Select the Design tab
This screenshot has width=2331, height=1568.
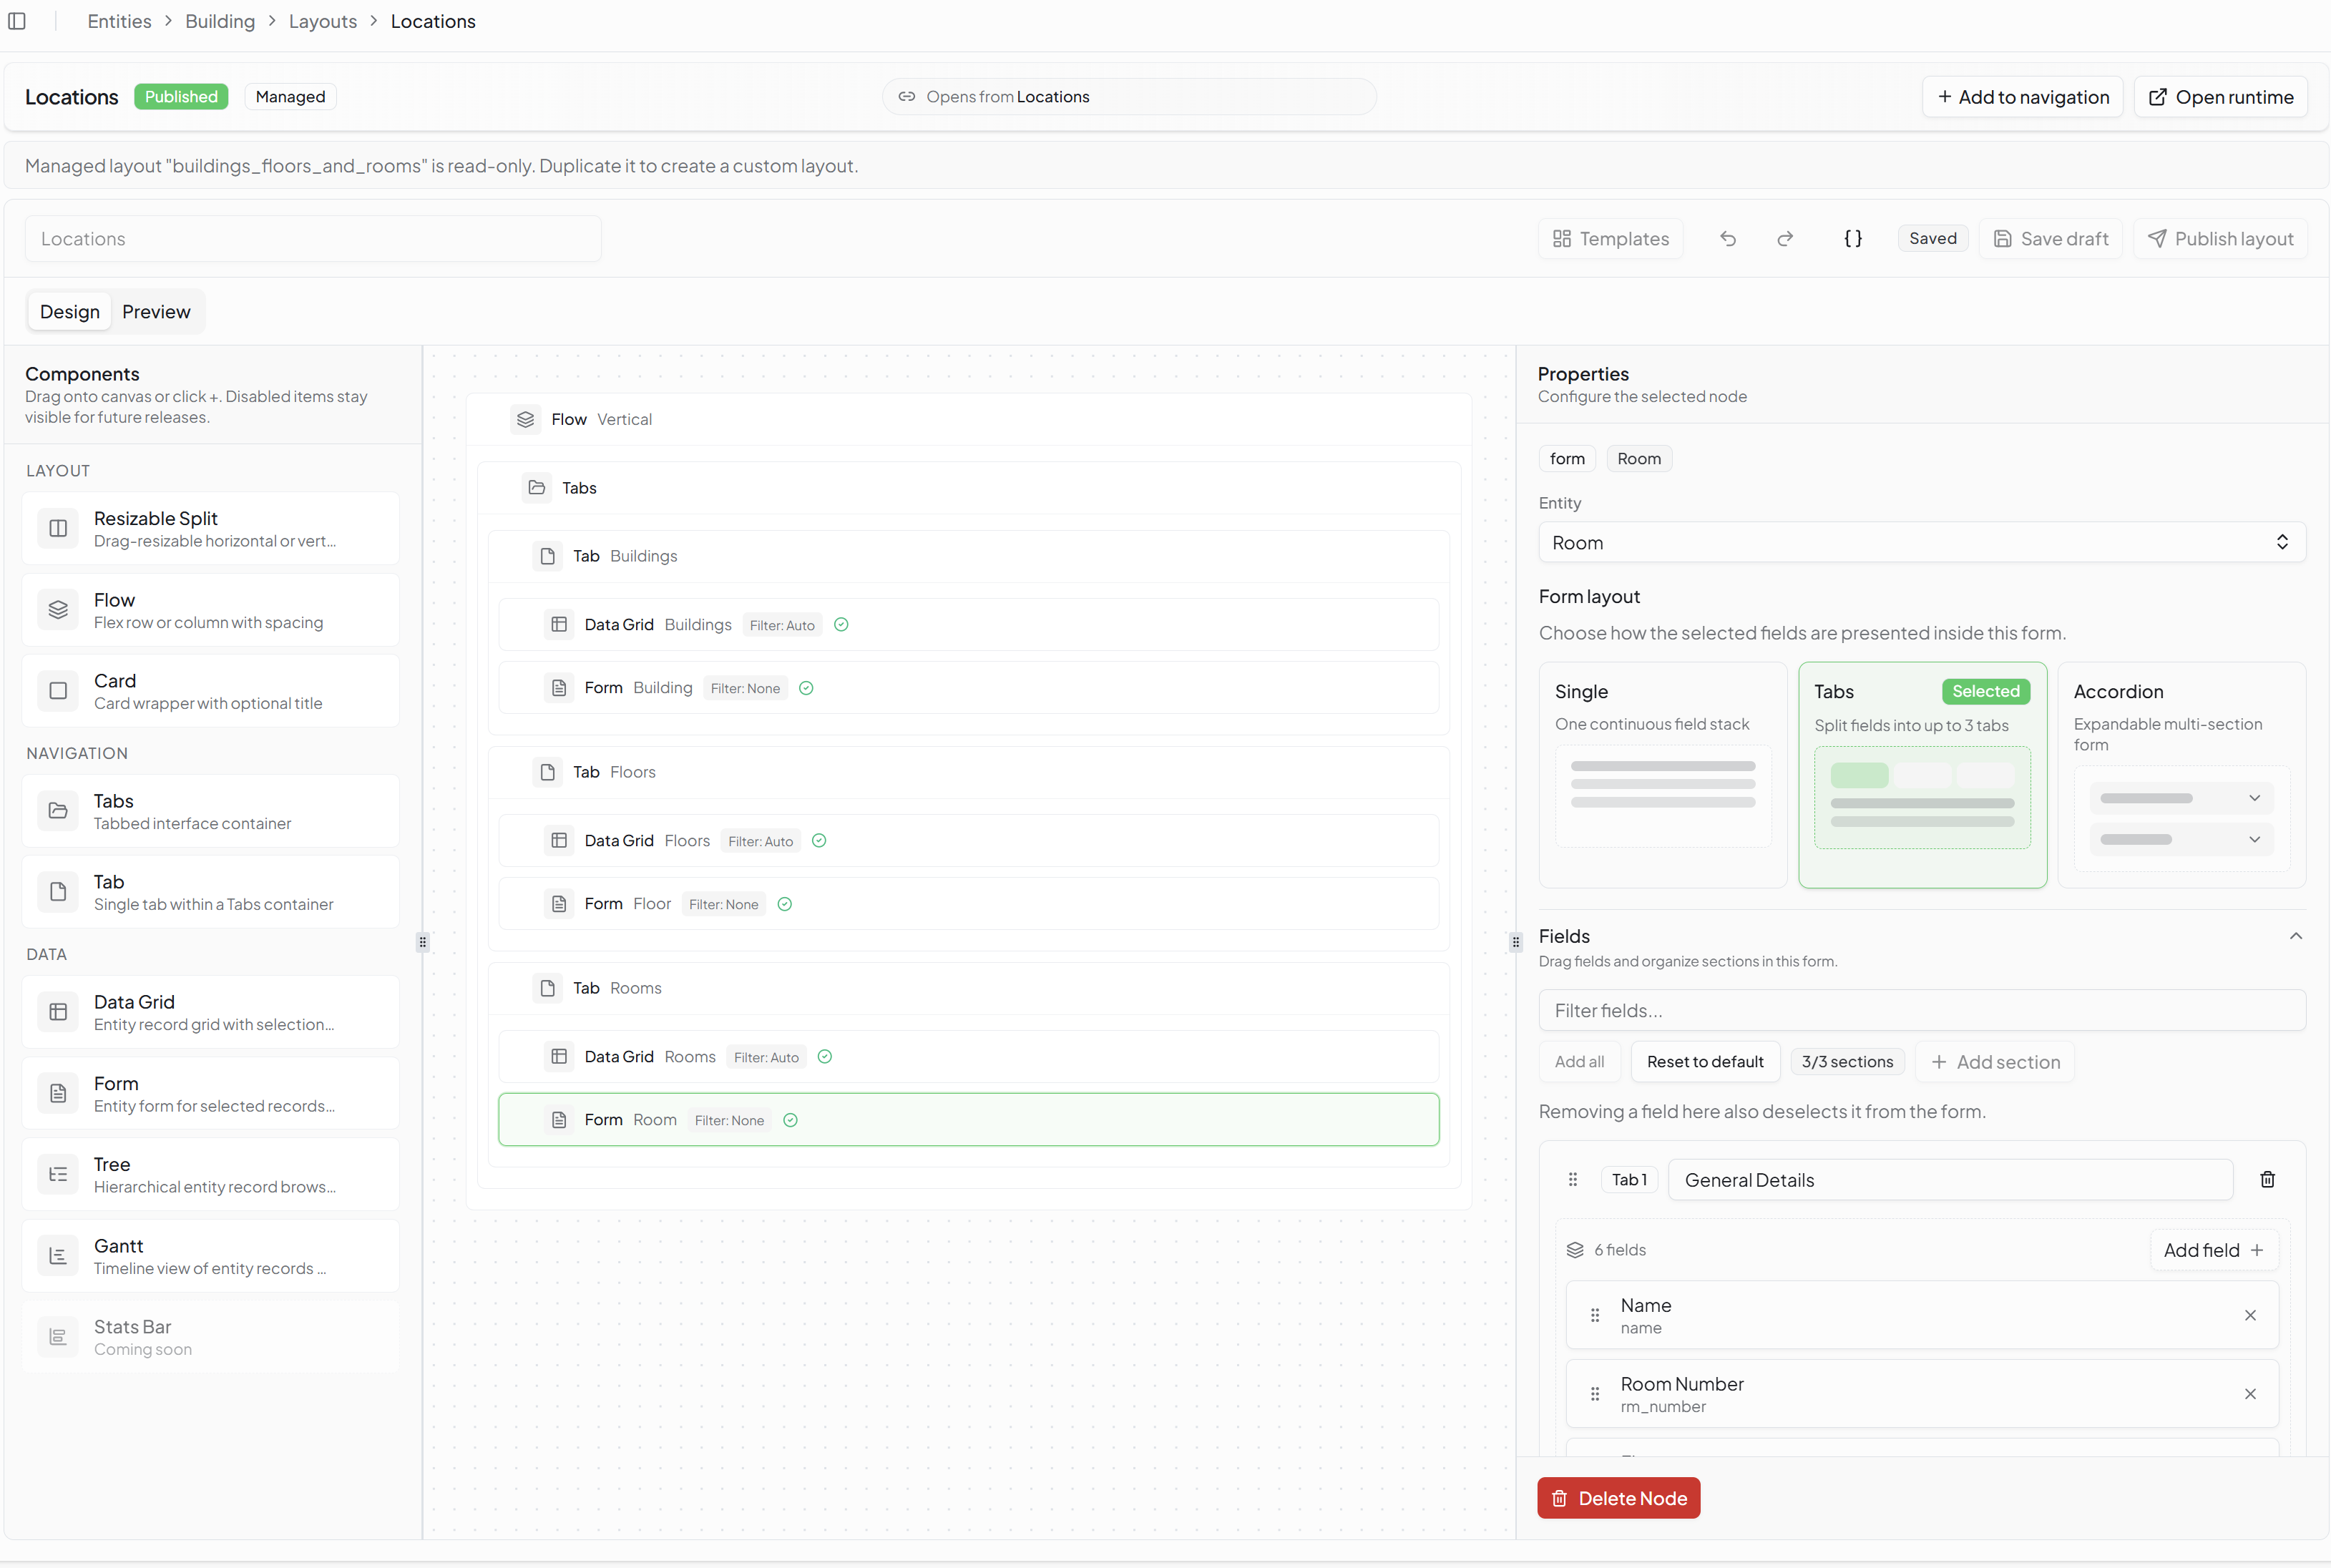[70, 312]
